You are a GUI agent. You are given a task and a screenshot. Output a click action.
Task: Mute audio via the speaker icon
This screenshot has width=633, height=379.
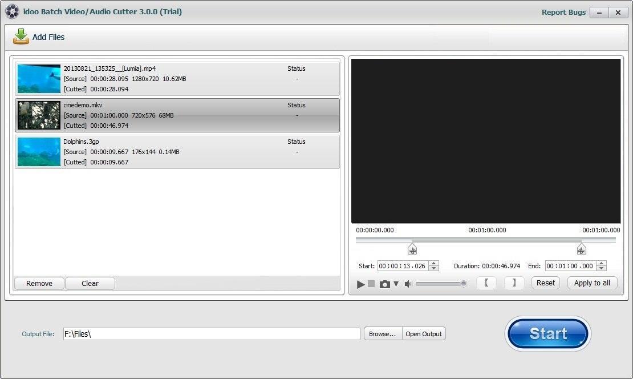tap(408, 283)
